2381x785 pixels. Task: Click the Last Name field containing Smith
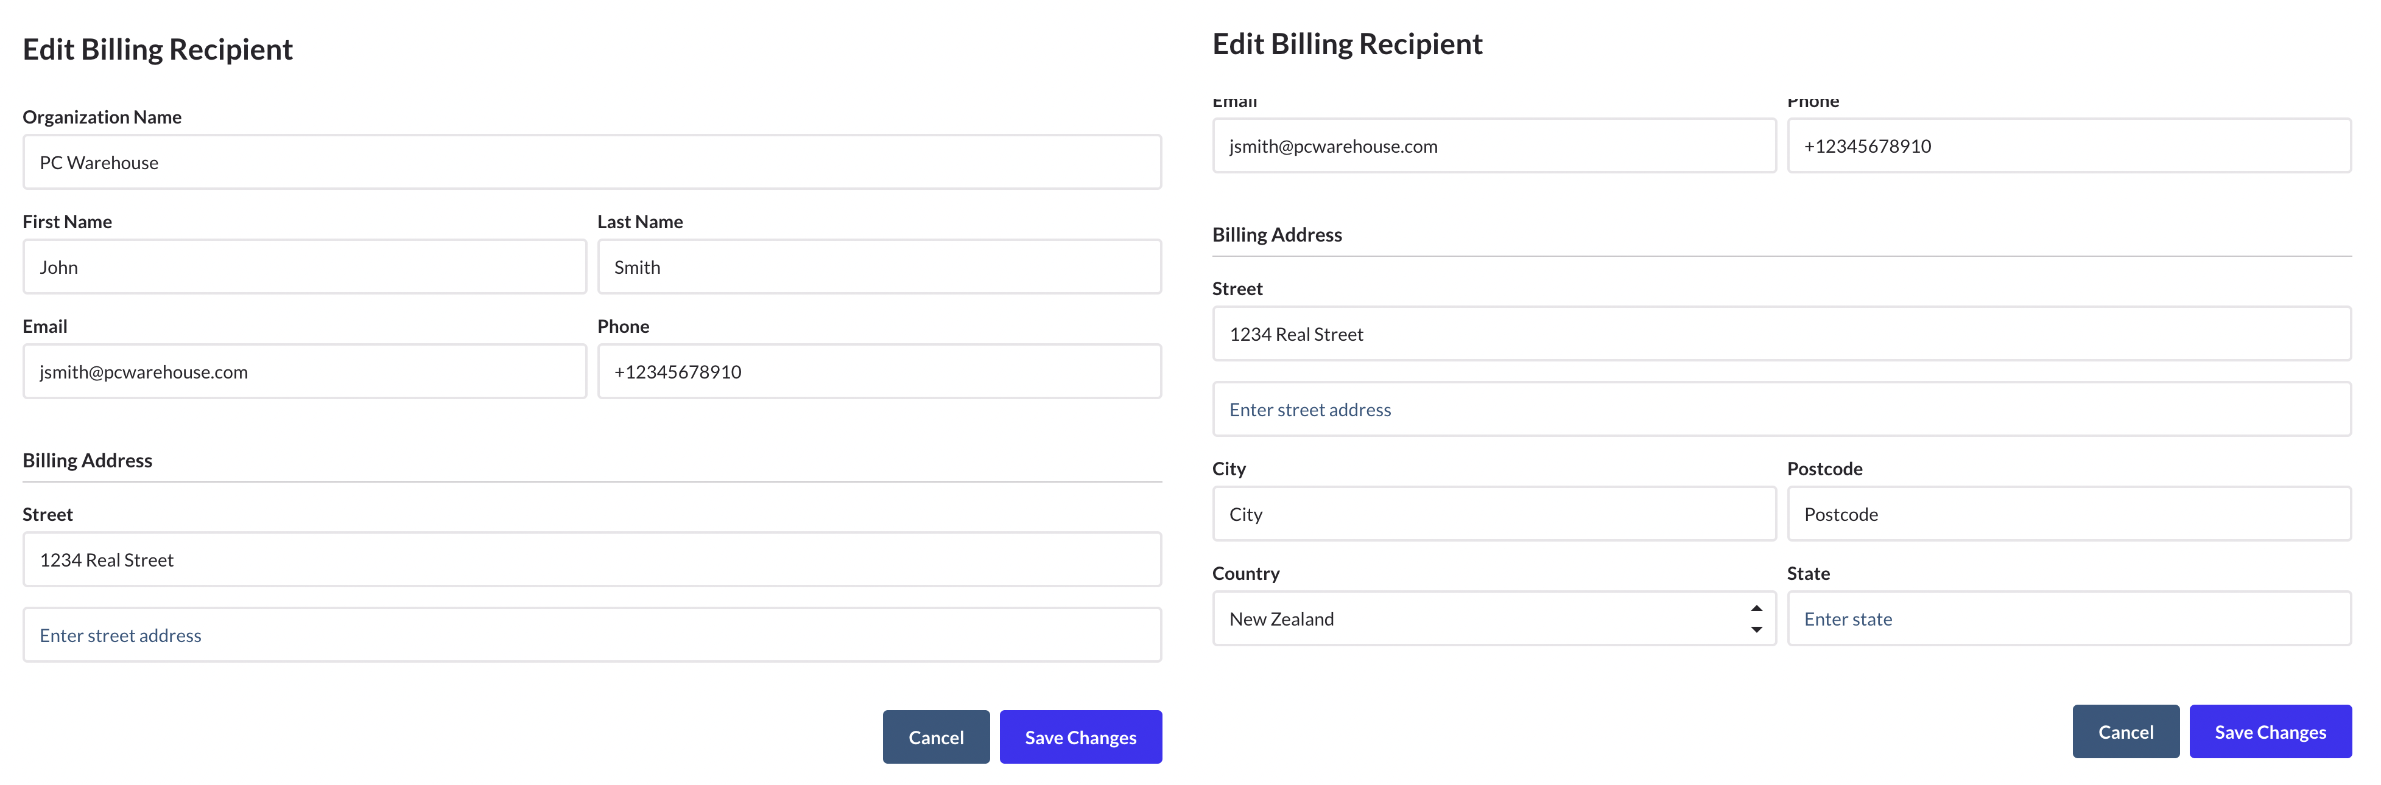coord(879,267)
